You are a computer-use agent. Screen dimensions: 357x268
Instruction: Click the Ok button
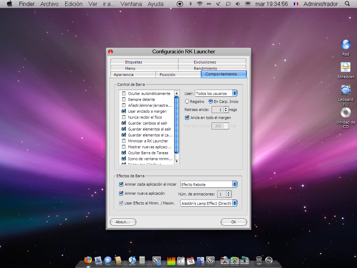(234, 222)
